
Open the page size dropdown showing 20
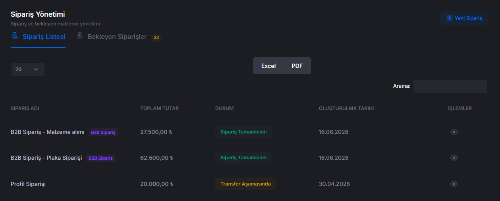pyautogui.click(x=28, y=70)
